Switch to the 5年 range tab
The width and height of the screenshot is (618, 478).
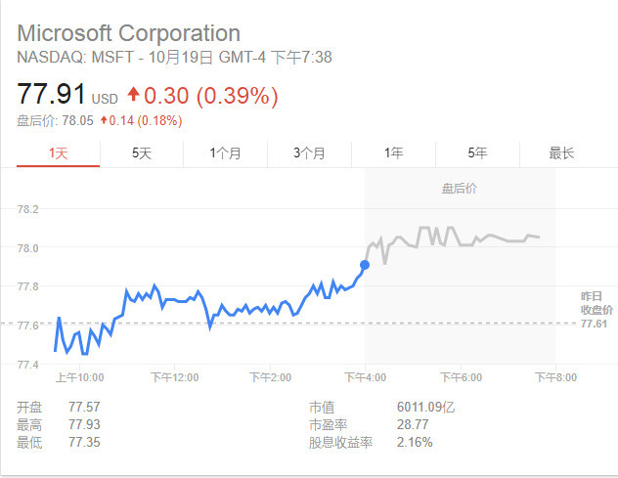477,152
